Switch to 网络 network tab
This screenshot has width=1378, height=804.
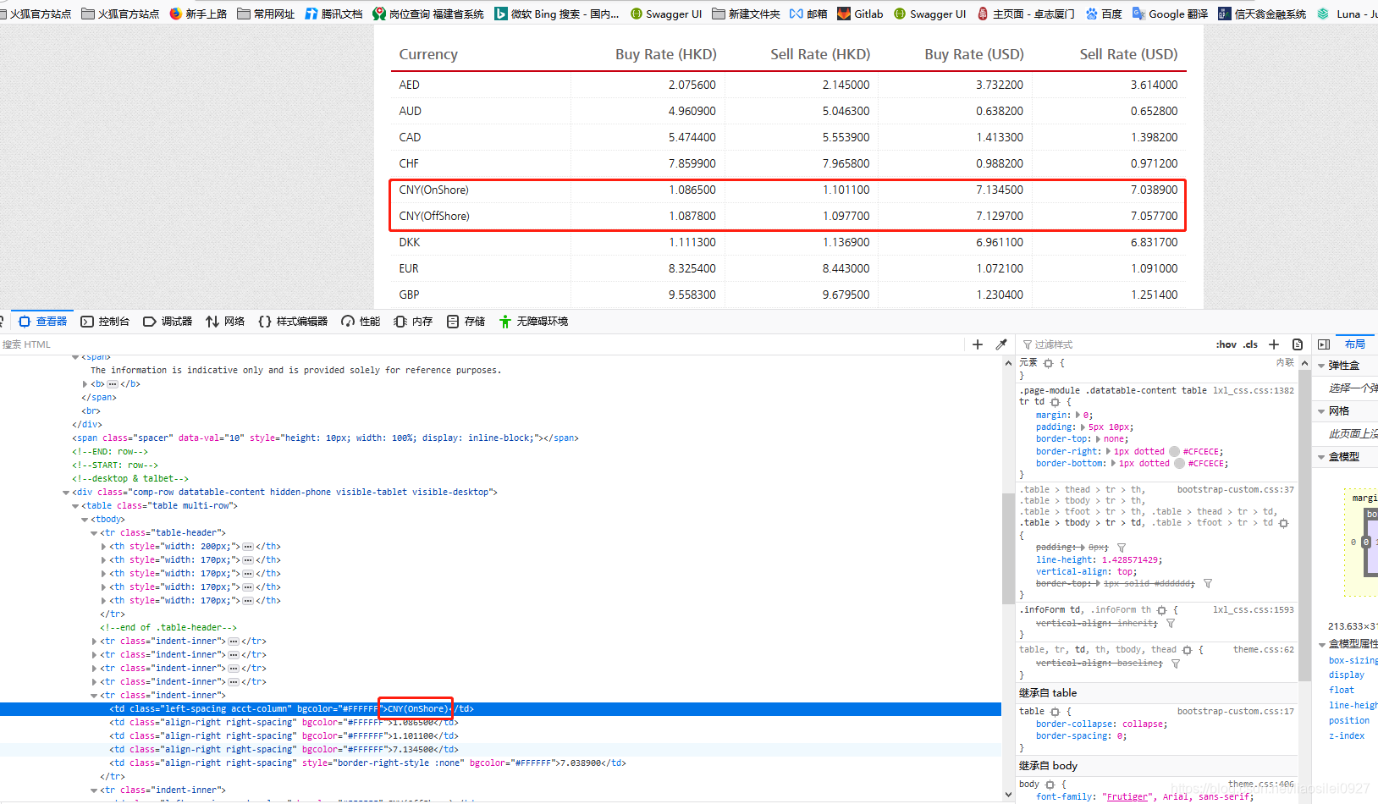coord(225,322)
